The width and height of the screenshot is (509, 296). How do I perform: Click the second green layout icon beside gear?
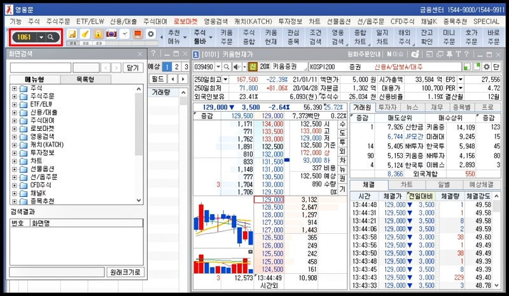(x=477, y=67)
